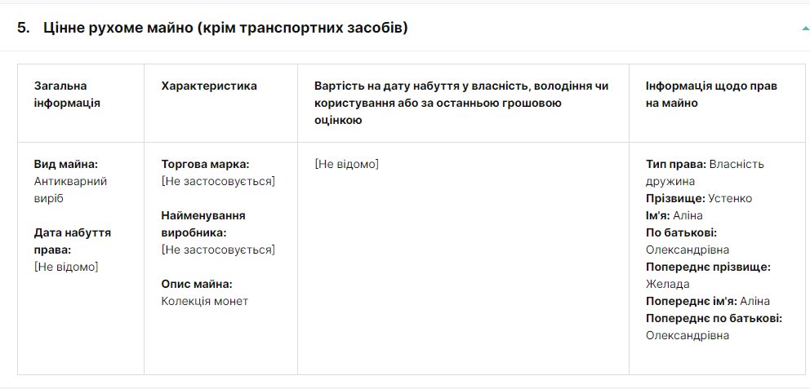Screen dimensions: 810x389
Task: Select the previous surname "Желада"
Action: (x=667, y=284)
